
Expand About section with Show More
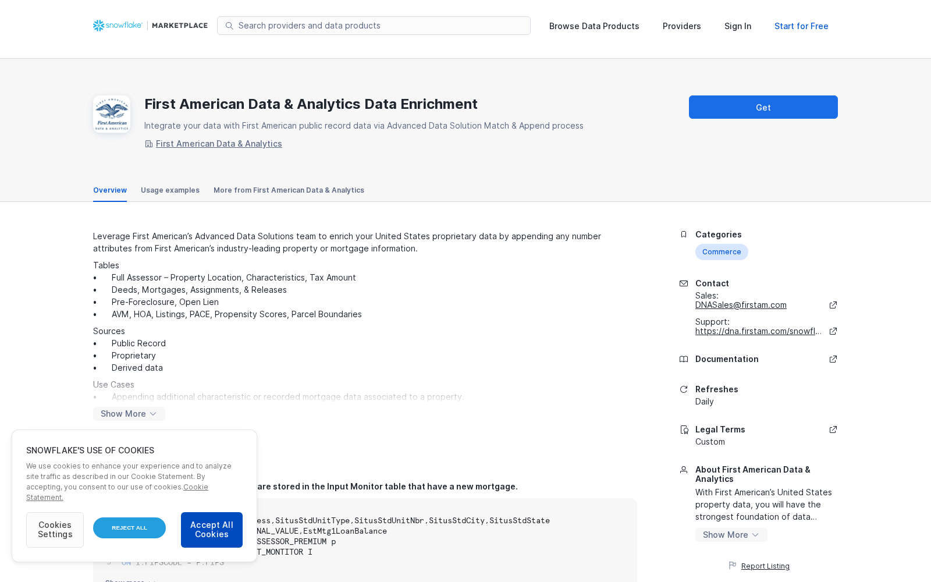(x=731, y=535)
